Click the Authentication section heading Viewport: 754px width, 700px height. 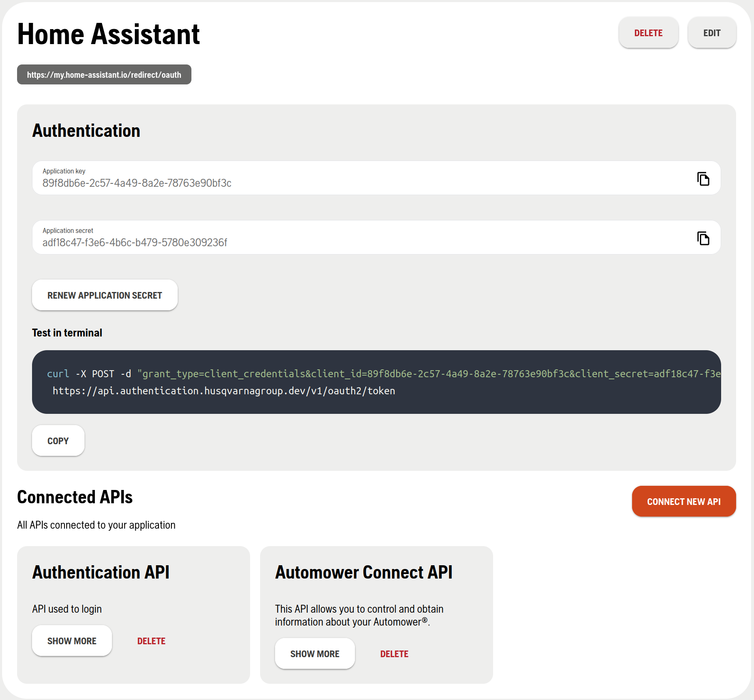[86, 130]
